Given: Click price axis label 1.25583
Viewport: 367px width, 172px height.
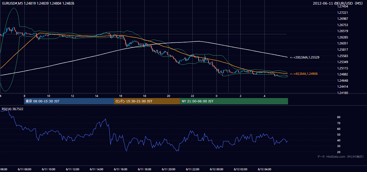Looking at the screenshot, I should coord(343,56).
